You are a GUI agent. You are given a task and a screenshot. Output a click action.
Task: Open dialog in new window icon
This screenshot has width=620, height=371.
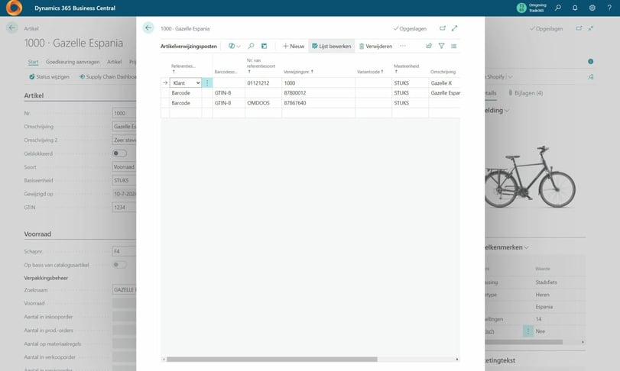tap(443, 28)
